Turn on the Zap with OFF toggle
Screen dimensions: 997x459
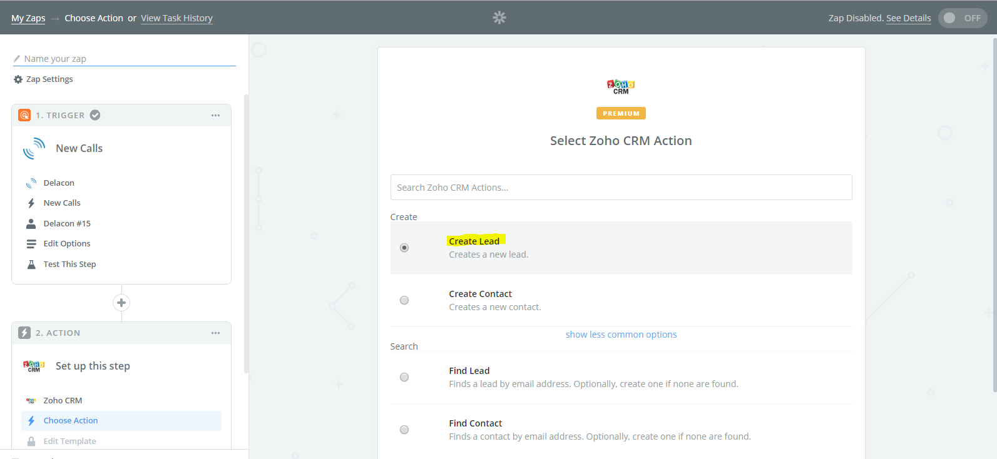pos(963,18)
